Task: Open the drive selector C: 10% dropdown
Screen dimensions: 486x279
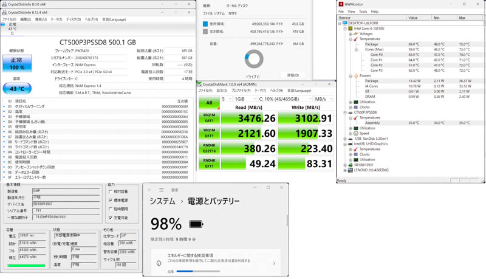Action: point(285,99)
